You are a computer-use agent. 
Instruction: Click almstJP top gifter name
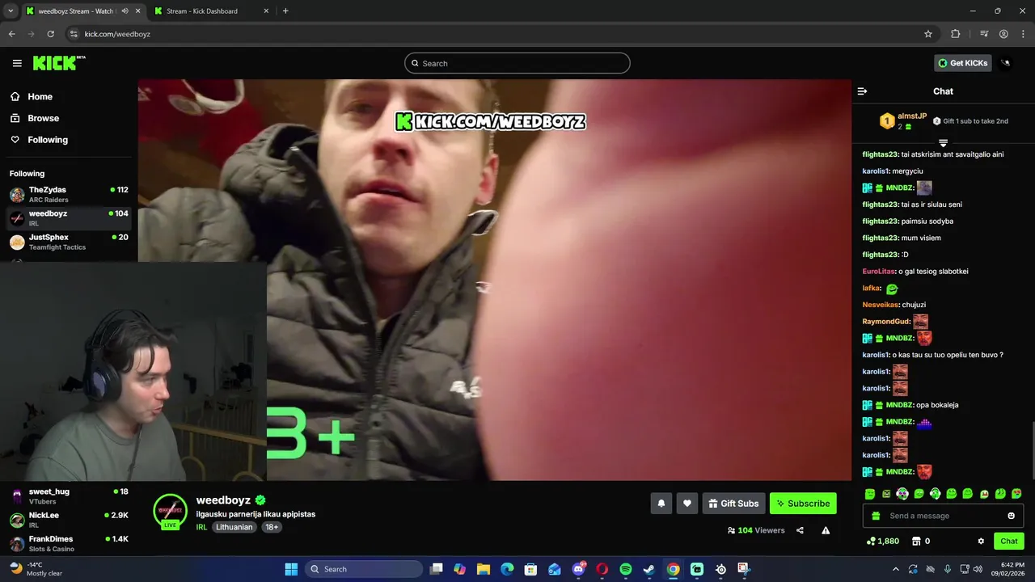pyautogui.click(x=912, y=116)
